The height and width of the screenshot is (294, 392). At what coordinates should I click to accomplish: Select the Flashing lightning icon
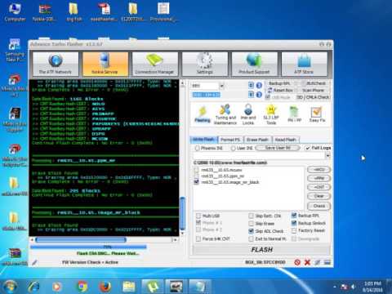[203, 114]
